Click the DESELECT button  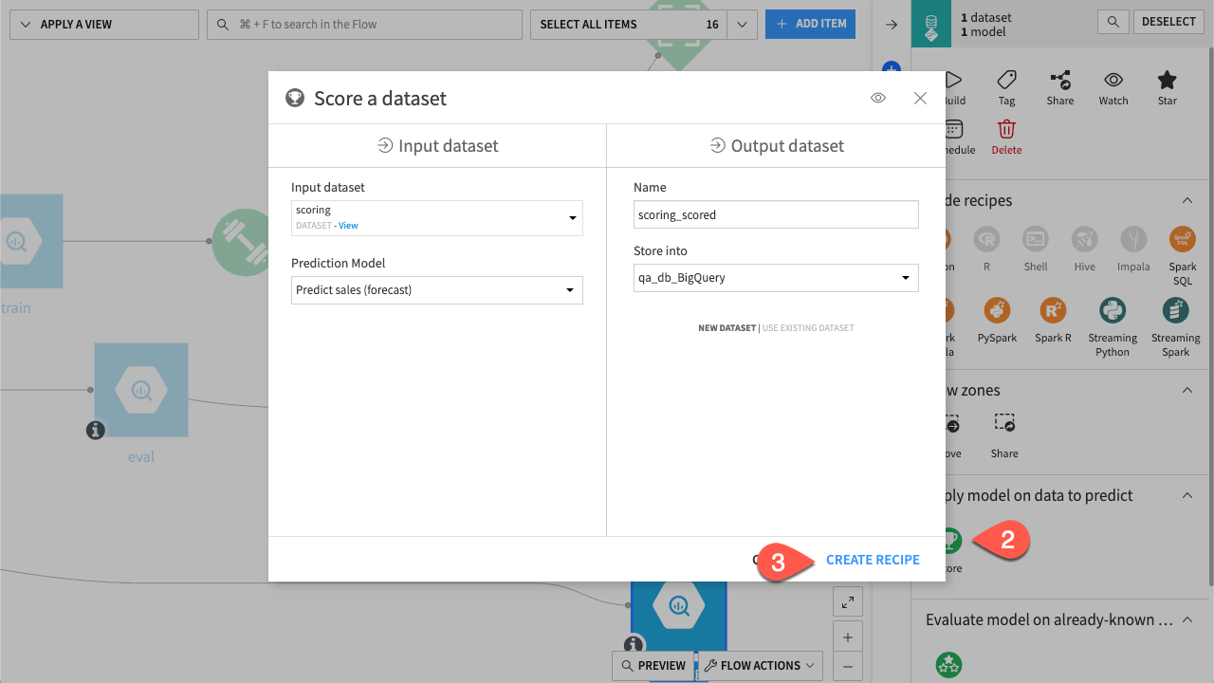1168,21
